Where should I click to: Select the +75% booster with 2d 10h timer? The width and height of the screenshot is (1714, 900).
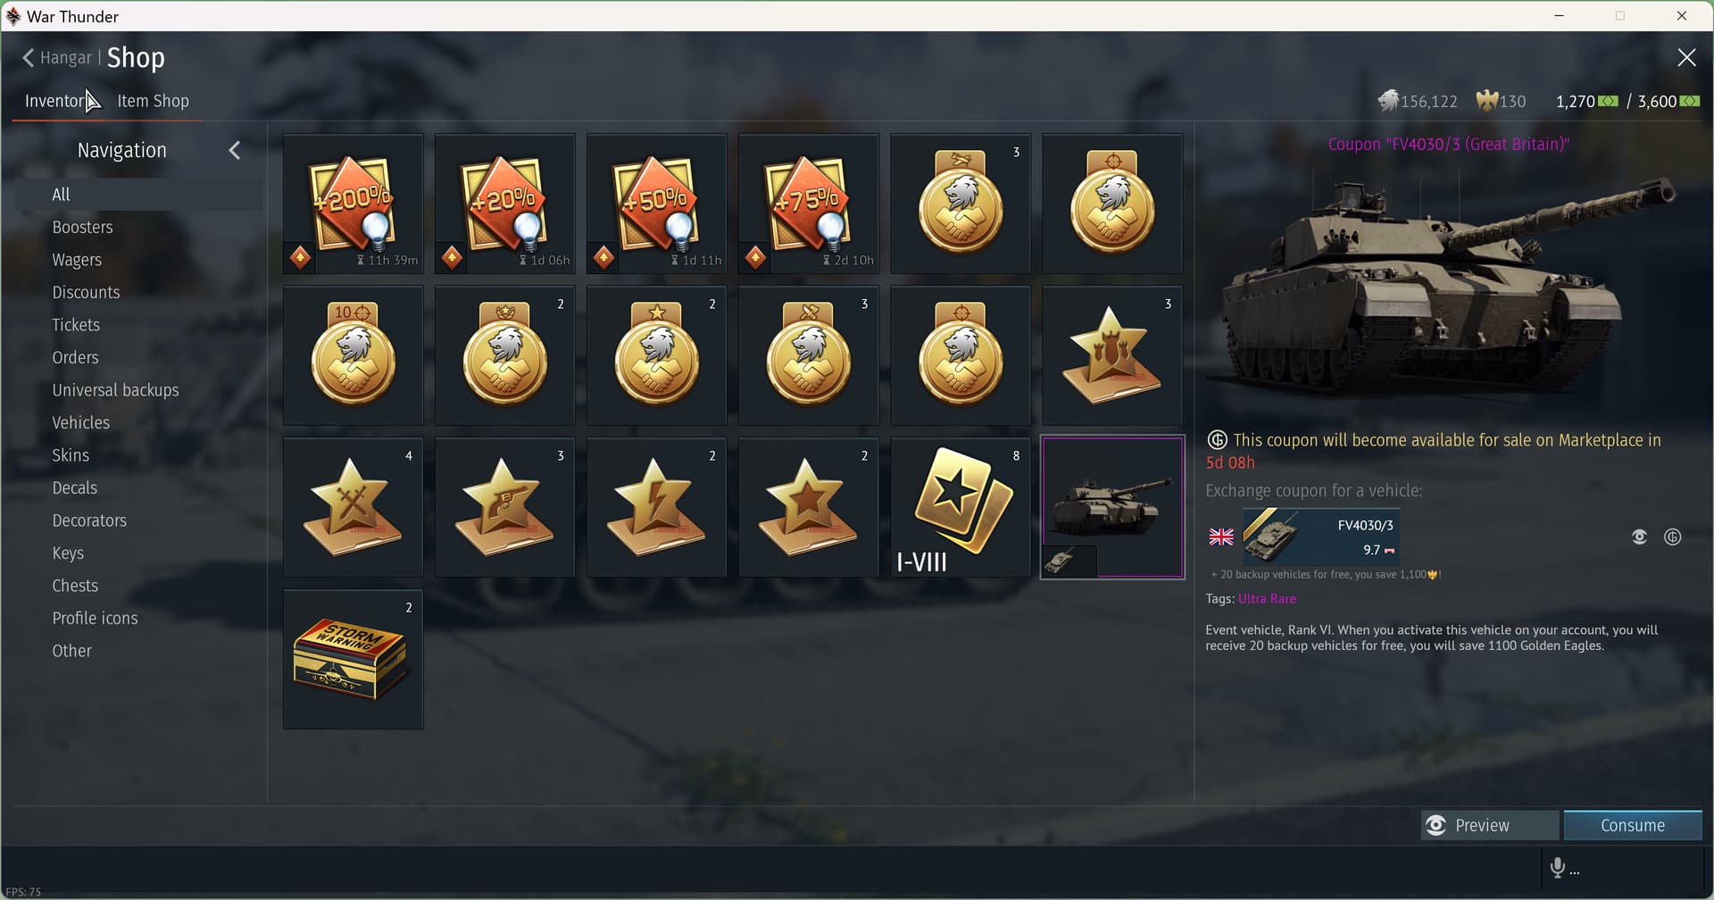click(809, 204)
